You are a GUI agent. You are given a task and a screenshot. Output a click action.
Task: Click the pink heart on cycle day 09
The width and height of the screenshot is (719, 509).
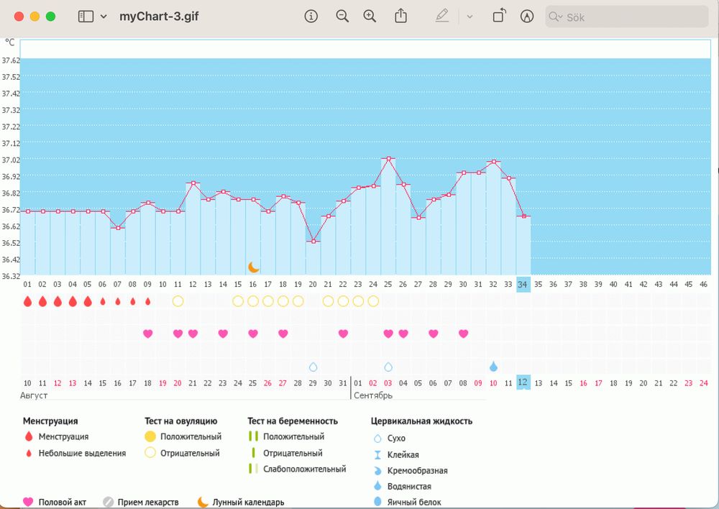tap(148, 334)
